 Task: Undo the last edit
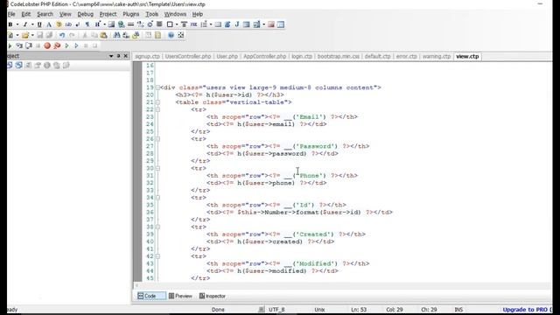click(62, 35)
